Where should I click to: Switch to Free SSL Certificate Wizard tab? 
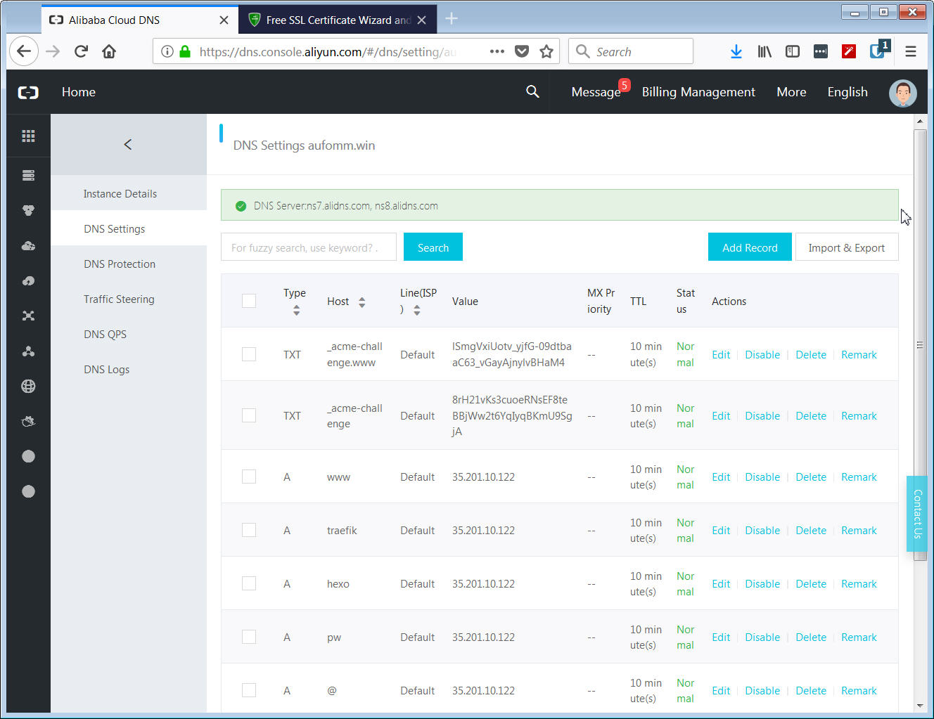point(338,20)
